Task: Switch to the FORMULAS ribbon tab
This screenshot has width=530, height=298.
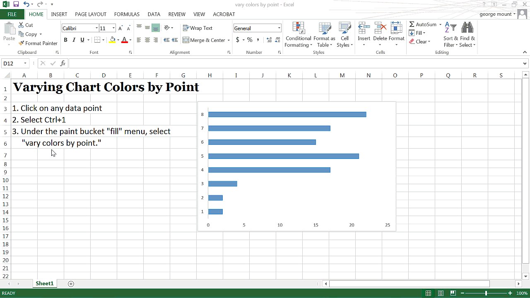Action: (x=127, y=14)
